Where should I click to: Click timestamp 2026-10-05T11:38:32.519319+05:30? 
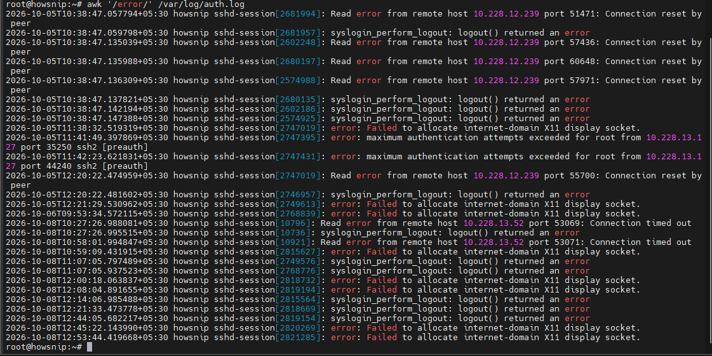pyautogui.click(x=87, y=128)
